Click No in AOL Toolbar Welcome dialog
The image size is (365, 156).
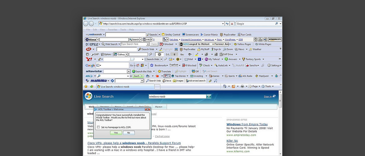click(129, 133)
